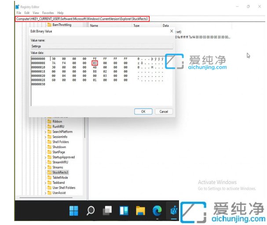Select the 03 byte at offset 00000008
Image resolution: width=267 pixels, height=225 pixels.
click(x=95, y=63)
